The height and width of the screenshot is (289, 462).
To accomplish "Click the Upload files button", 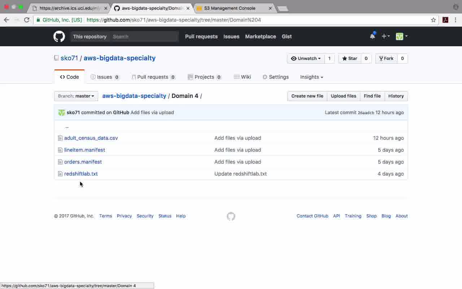I will coord(344,96).
